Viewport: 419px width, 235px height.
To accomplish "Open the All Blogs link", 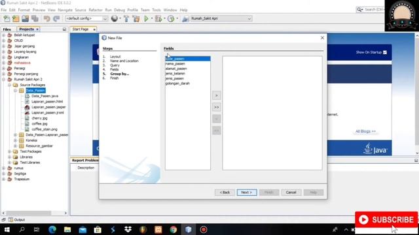I will point(365,131).
